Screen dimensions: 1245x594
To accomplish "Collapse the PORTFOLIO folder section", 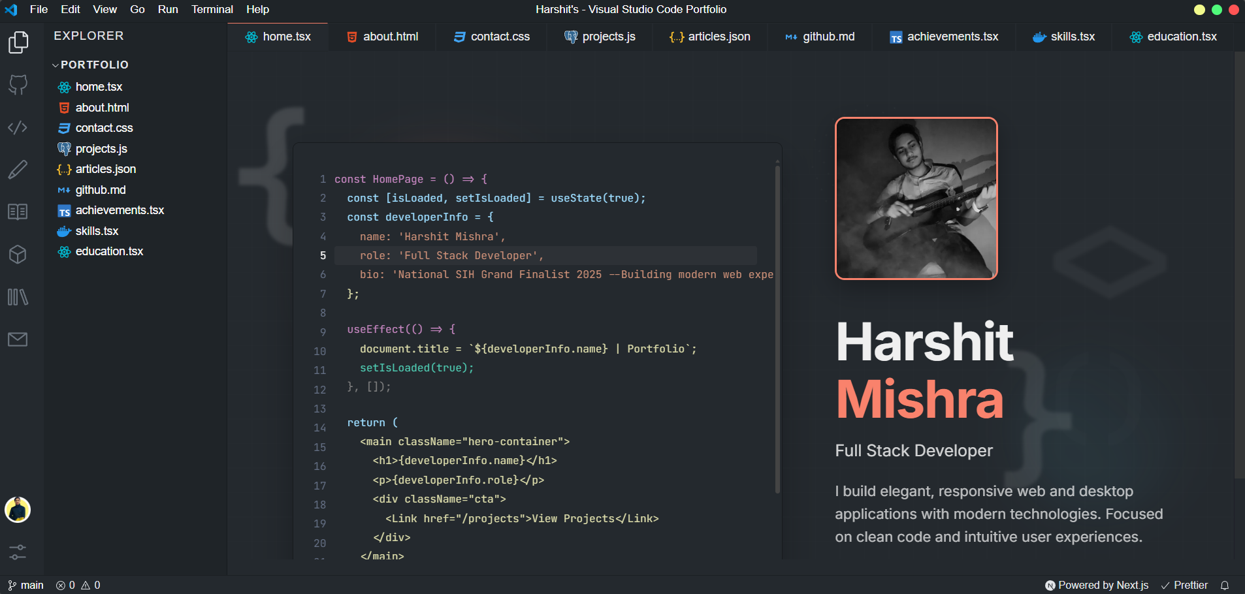I will [91, 65].
